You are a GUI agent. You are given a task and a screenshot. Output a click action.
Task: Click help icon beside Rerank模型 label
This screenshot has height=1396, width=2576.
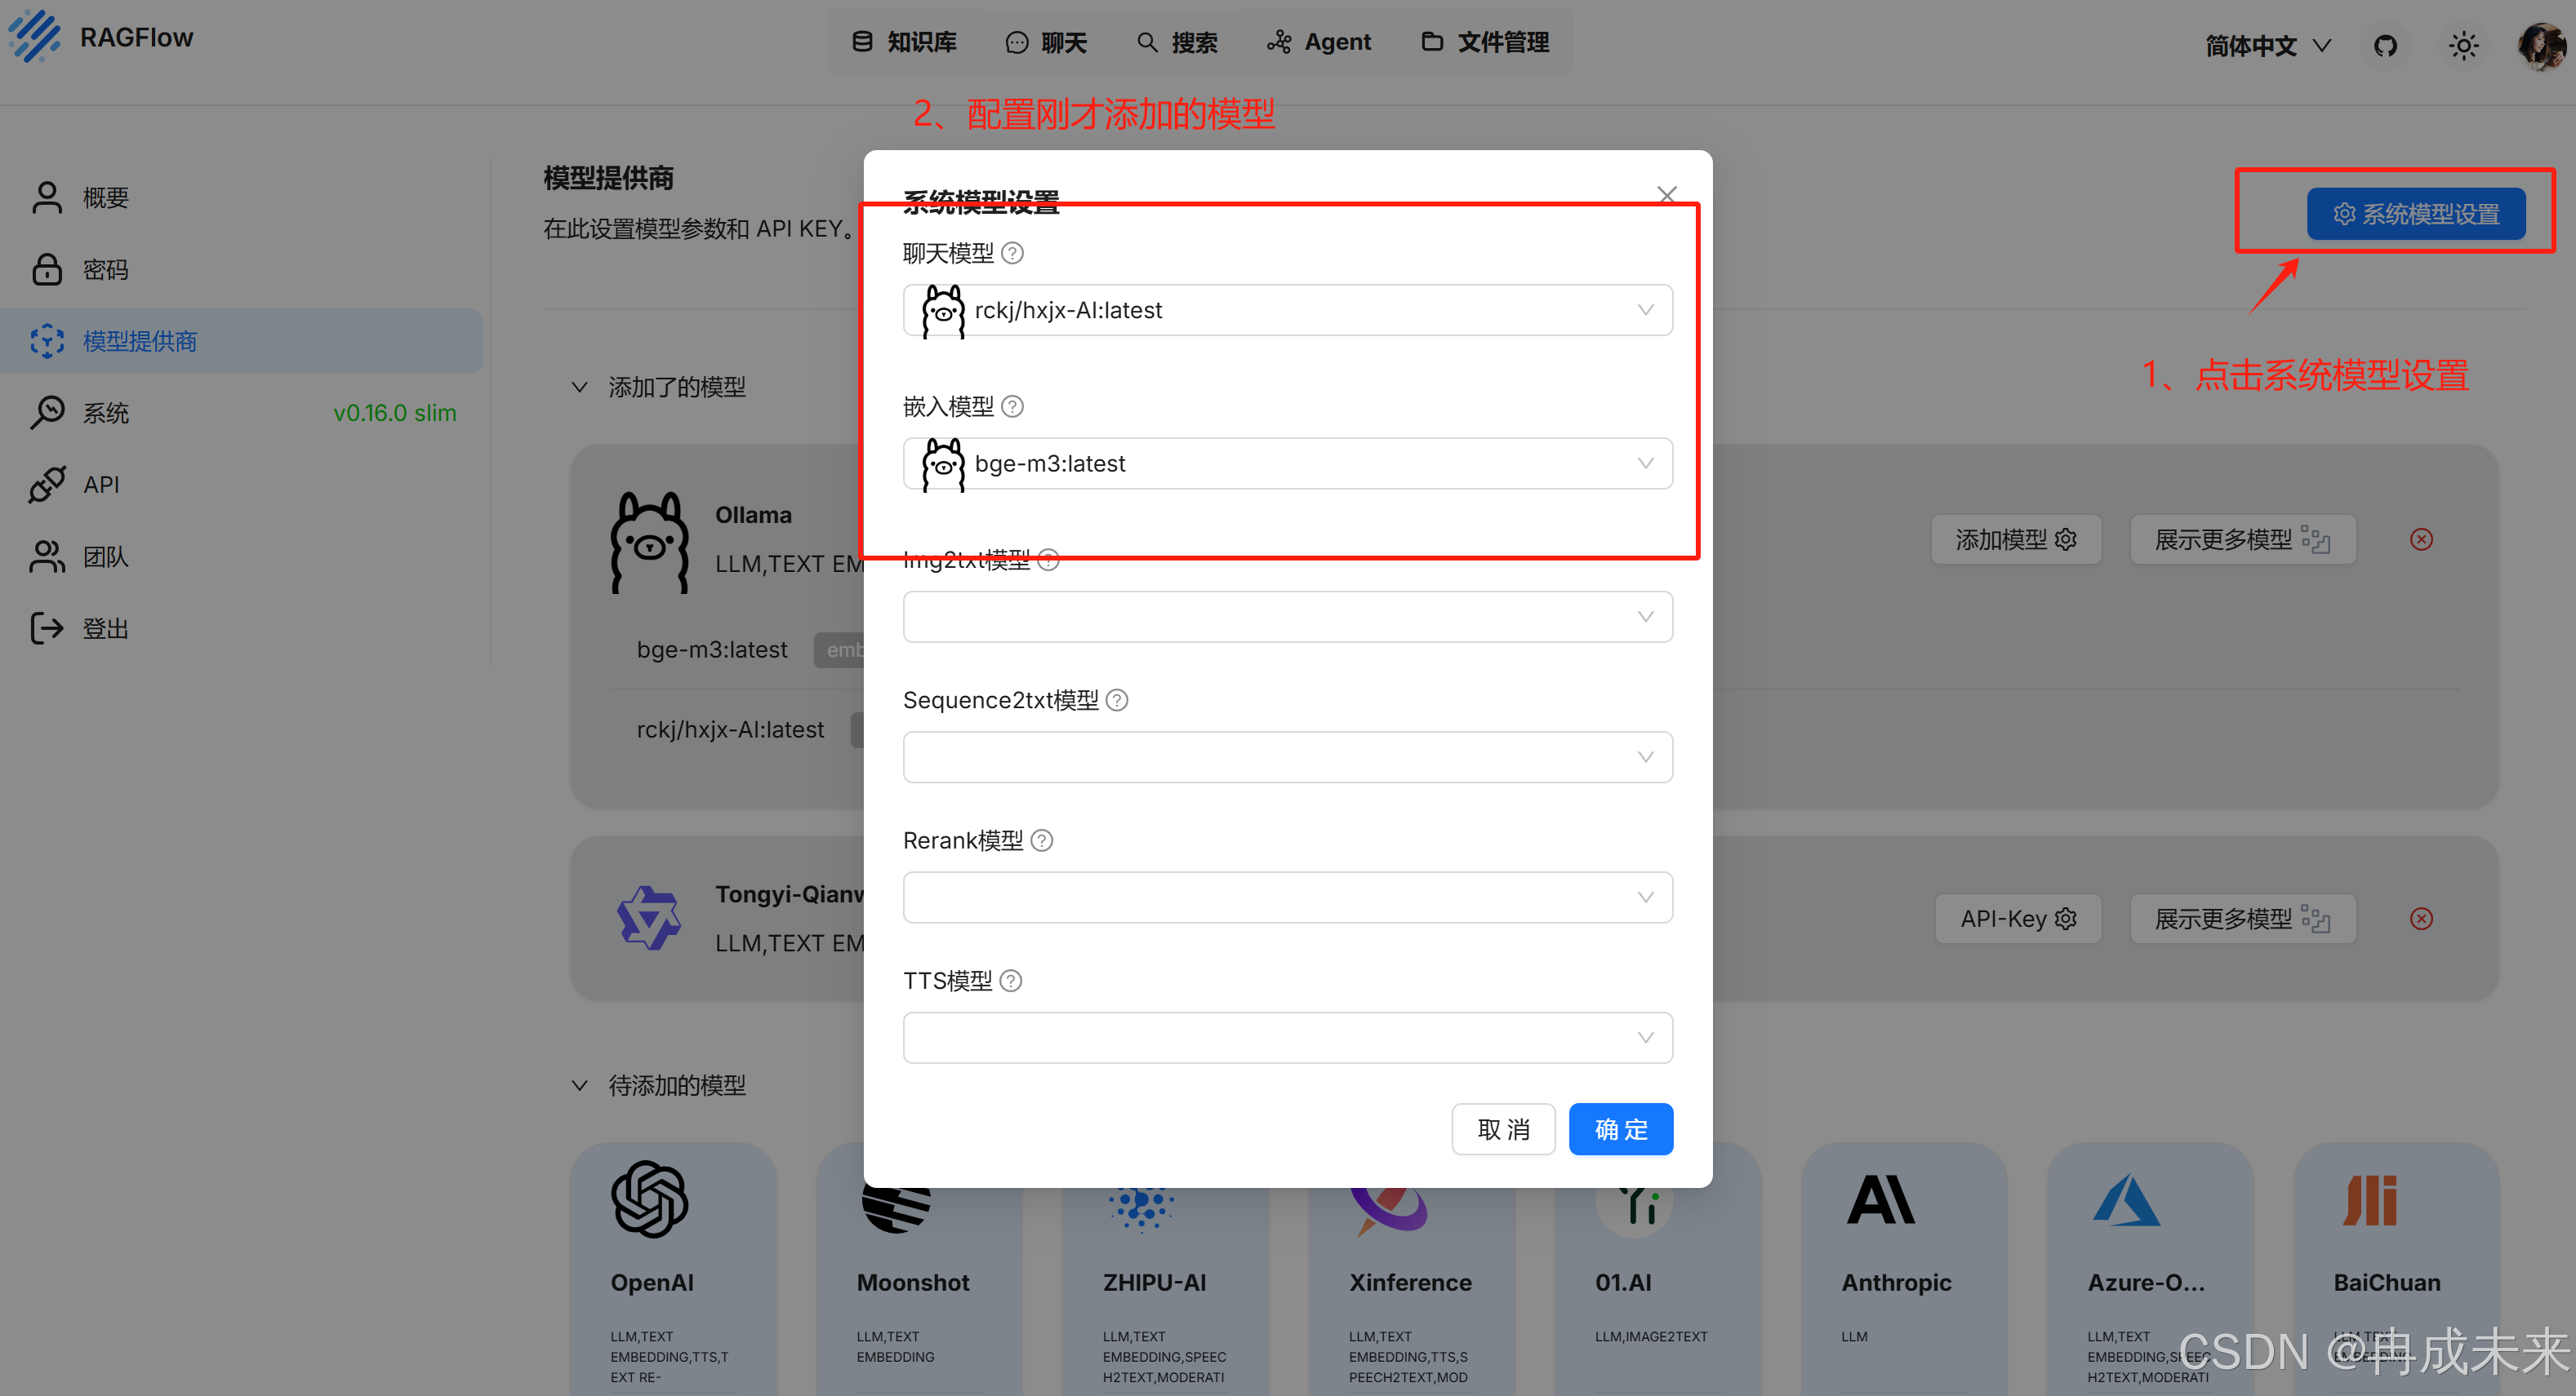1041,840
